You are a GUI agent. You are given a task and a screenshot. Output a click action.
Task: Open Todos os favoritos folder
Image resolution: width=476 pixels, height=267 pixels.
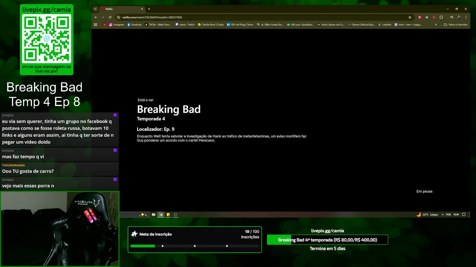[456, 24]
